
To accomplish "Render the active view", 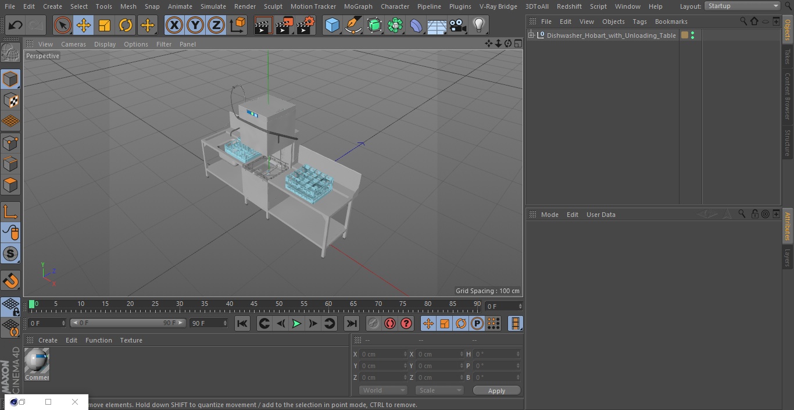I will [x=263, y=26].
